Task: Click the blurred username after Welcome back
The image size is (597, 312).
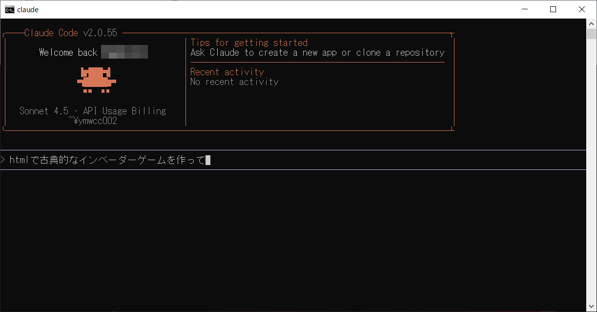Action: point(124,52)
